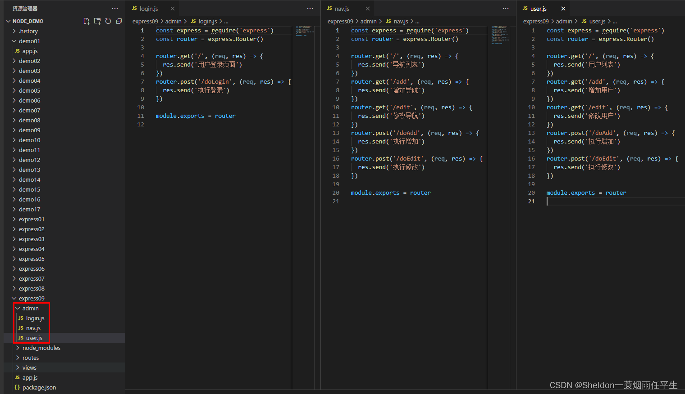Viewport: 685px width, 394px height.
Task: Click login.js breadcrumb item
Action: click(204, 21)
